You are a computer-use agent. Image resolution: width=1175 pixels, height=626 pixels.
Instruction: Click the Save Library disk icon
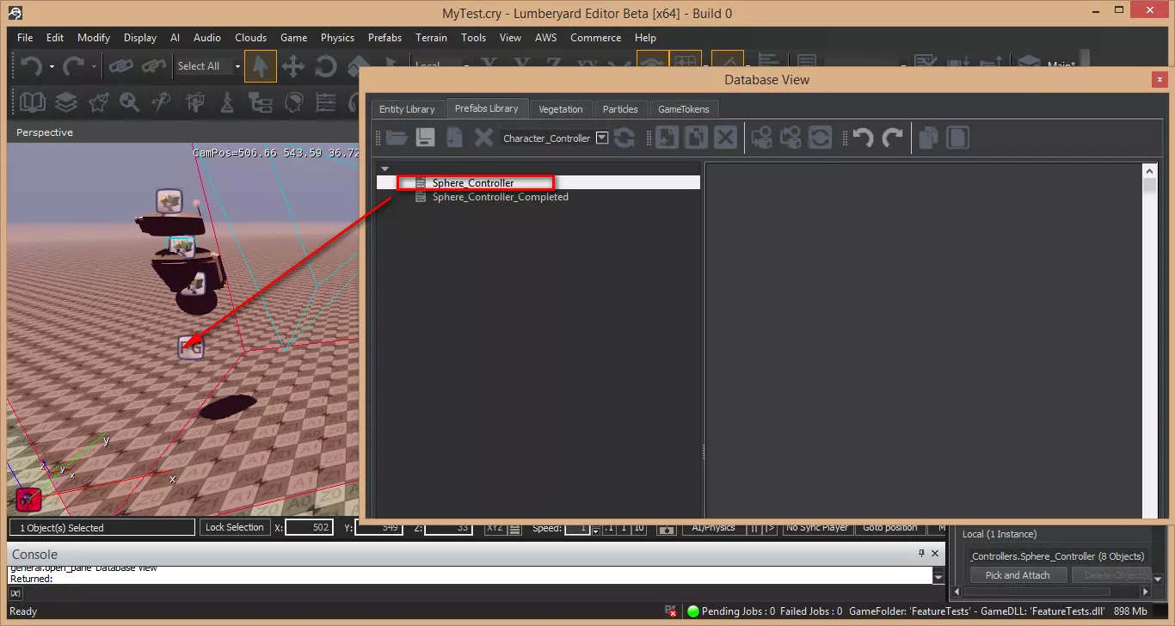point(425,138)
